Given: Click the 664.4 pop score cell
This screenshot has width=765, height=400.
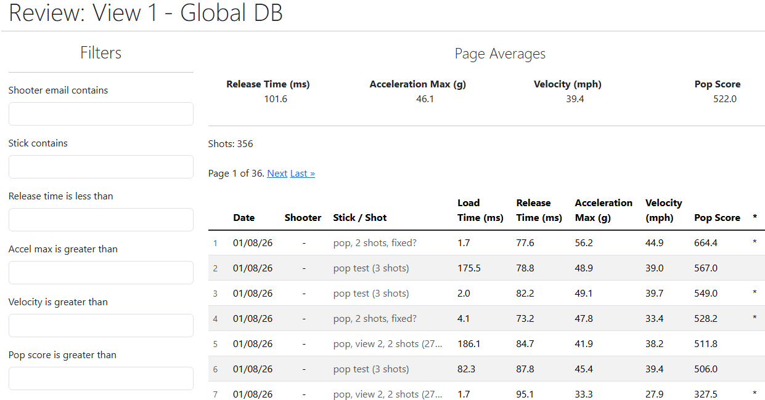Looking at the screenshot, I should point(706,243).
